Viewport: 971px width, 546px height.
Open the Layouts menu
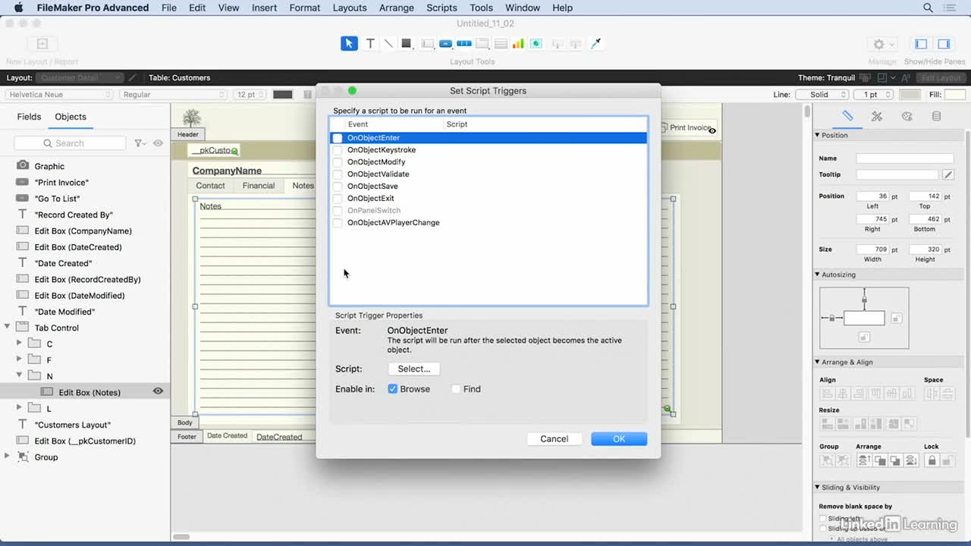tap(350, 8)
